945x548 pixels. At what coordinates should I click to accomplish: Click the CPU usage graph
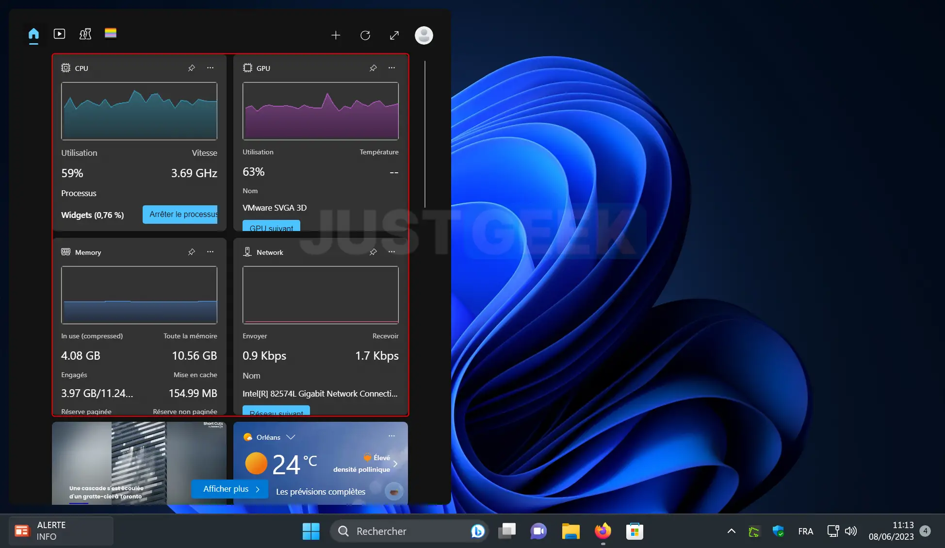[x=139, y=111]
